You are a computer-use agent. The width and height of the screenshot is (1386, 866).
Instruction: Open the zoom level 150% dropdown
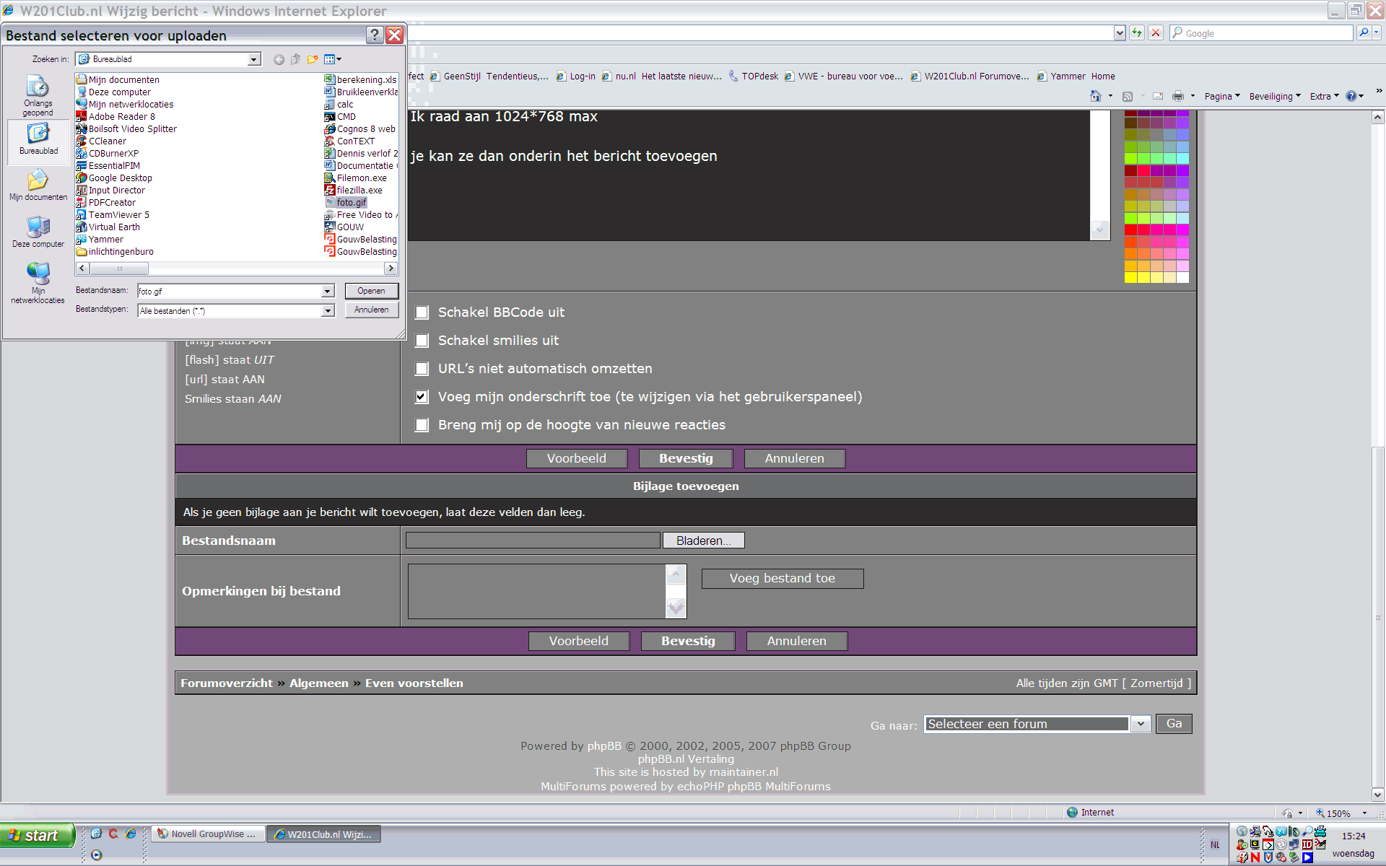1364,813
